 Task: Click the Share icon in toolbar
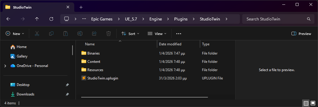click(x=94, y=34)
